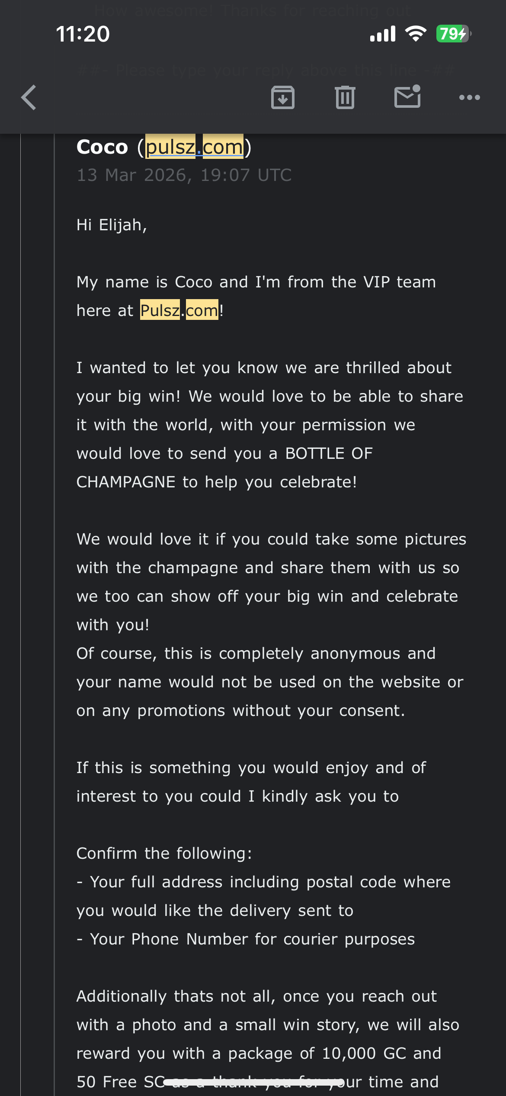Open the pulsz.com link beside Coco
The image size is (506, 1096).
click(194, 147)
